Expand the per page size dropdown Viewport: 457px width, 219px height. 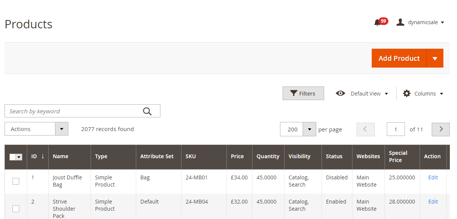[309, 129]
